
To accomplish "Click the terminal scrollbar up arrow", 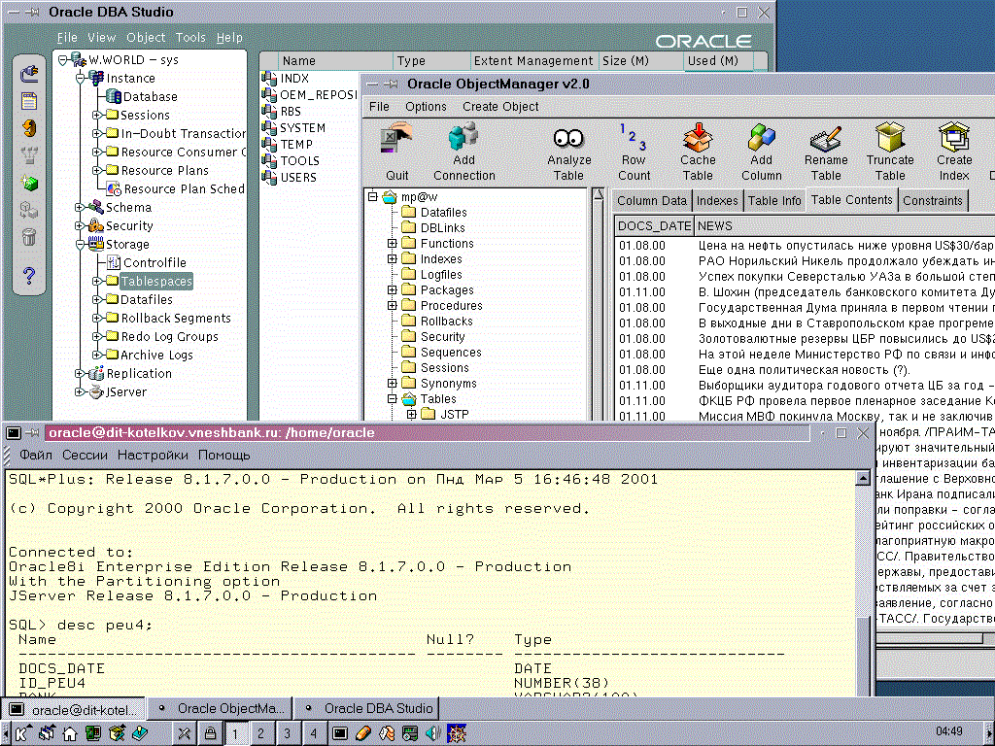I will (x=863, y=478).
